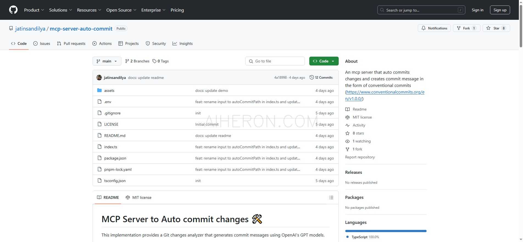Open the Resources dropdown
Image resolution: width=523 pixels, height=242 pixels.
click(89, 10)
